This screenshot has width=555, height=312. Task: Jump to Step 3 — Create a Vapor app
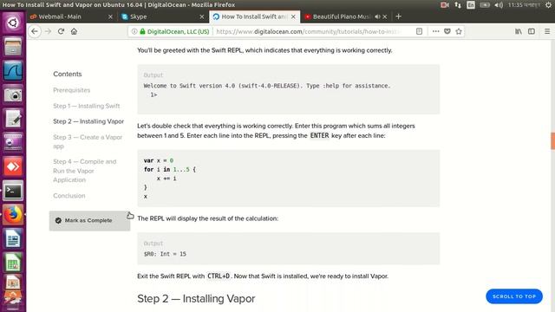[88, 141]
